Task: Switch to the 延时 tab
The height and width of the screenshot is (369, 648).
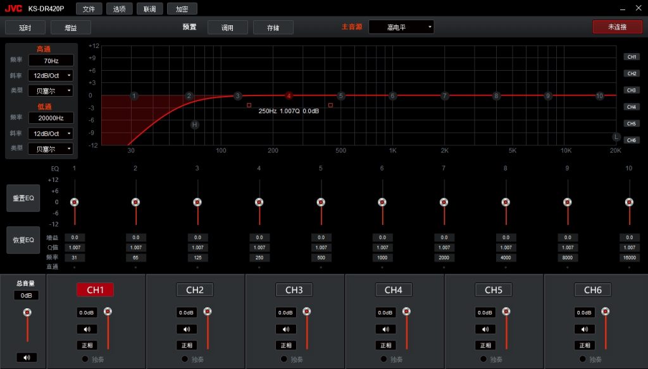Action: tap(25, 28)
